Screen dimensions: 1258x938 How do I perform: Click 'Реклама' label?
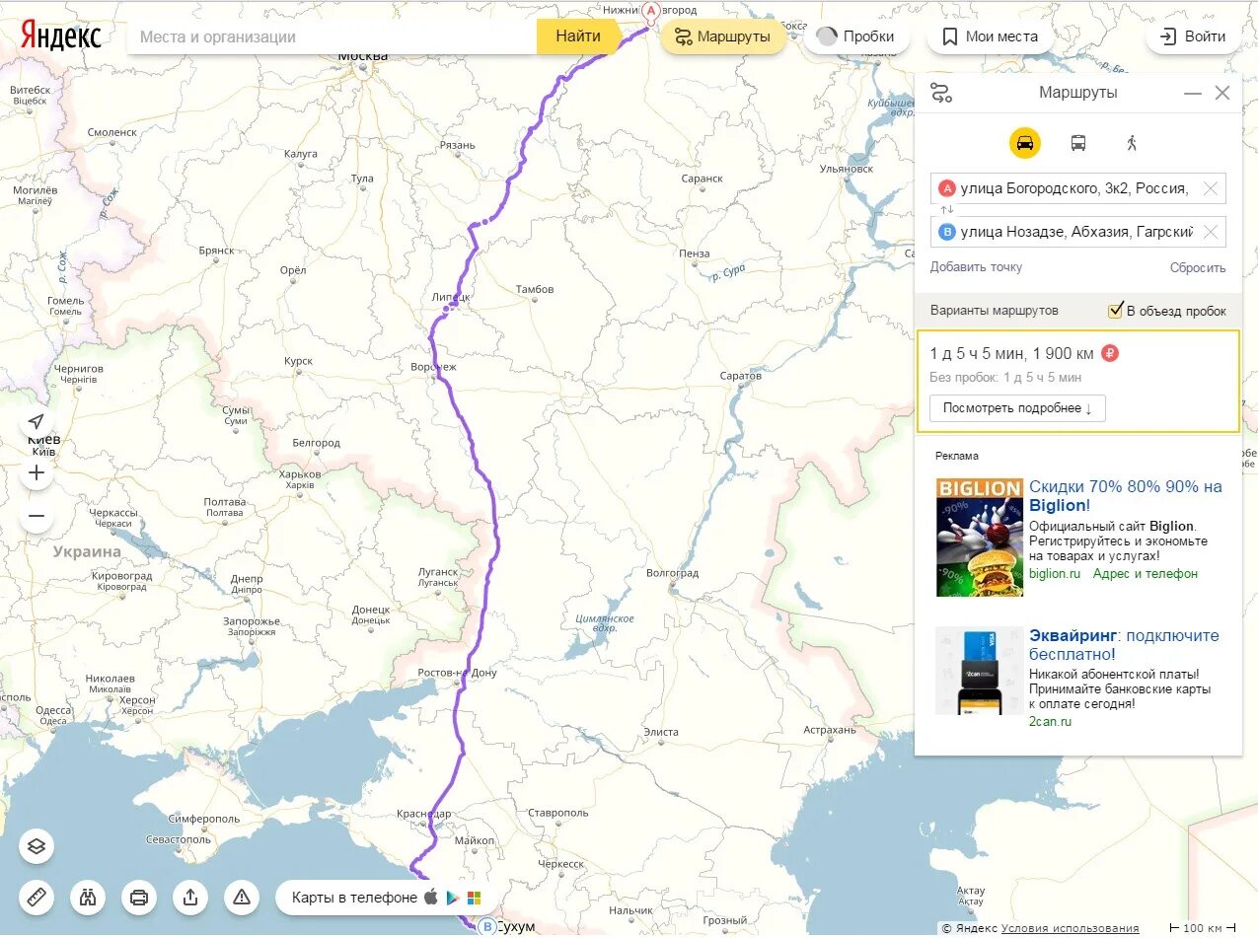coord(957,456)
